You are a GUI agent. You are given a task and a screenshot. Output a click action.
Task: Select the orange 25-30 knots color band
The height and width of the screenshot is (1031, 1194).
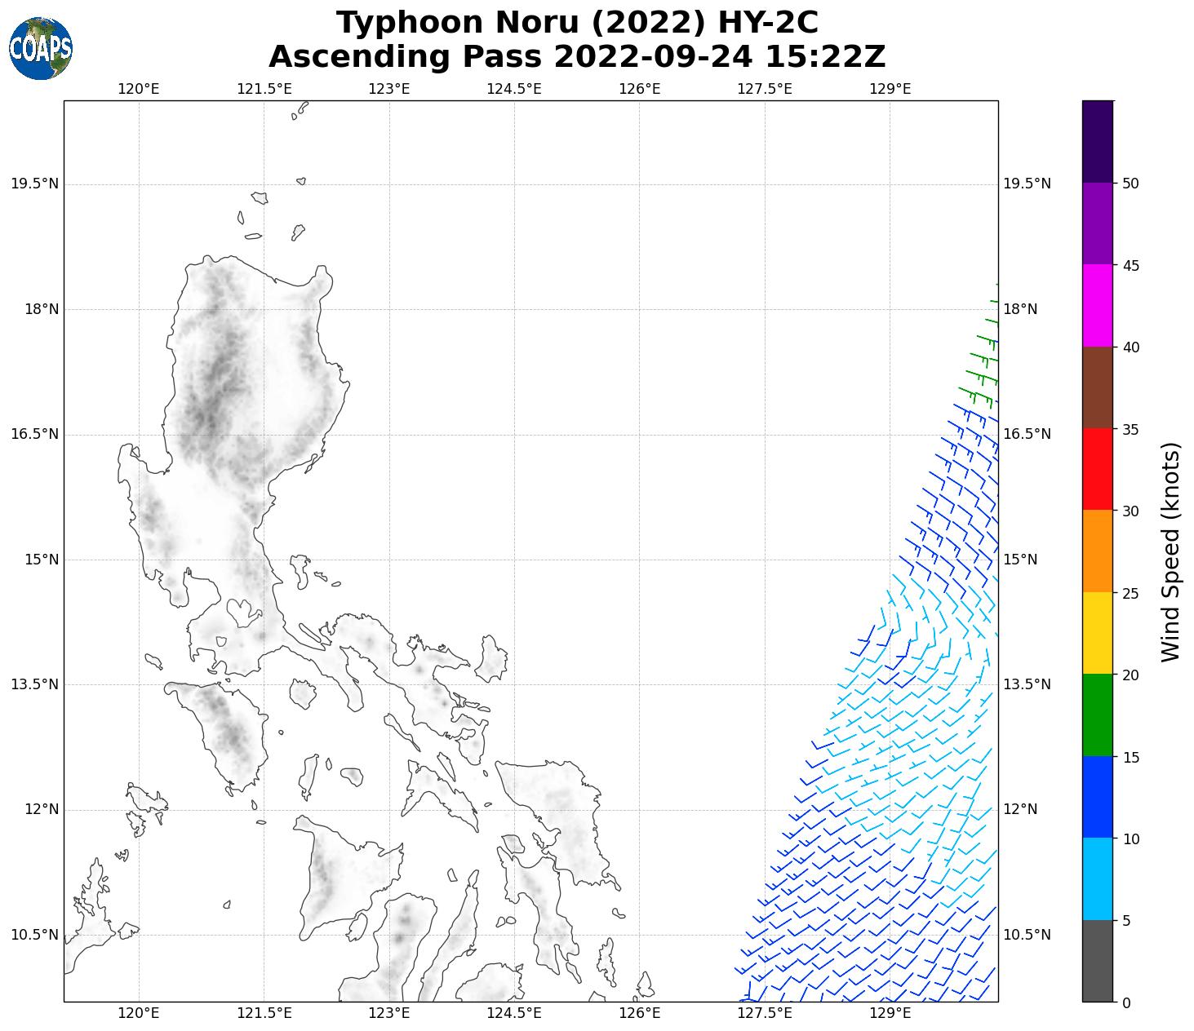[1097, 551]
